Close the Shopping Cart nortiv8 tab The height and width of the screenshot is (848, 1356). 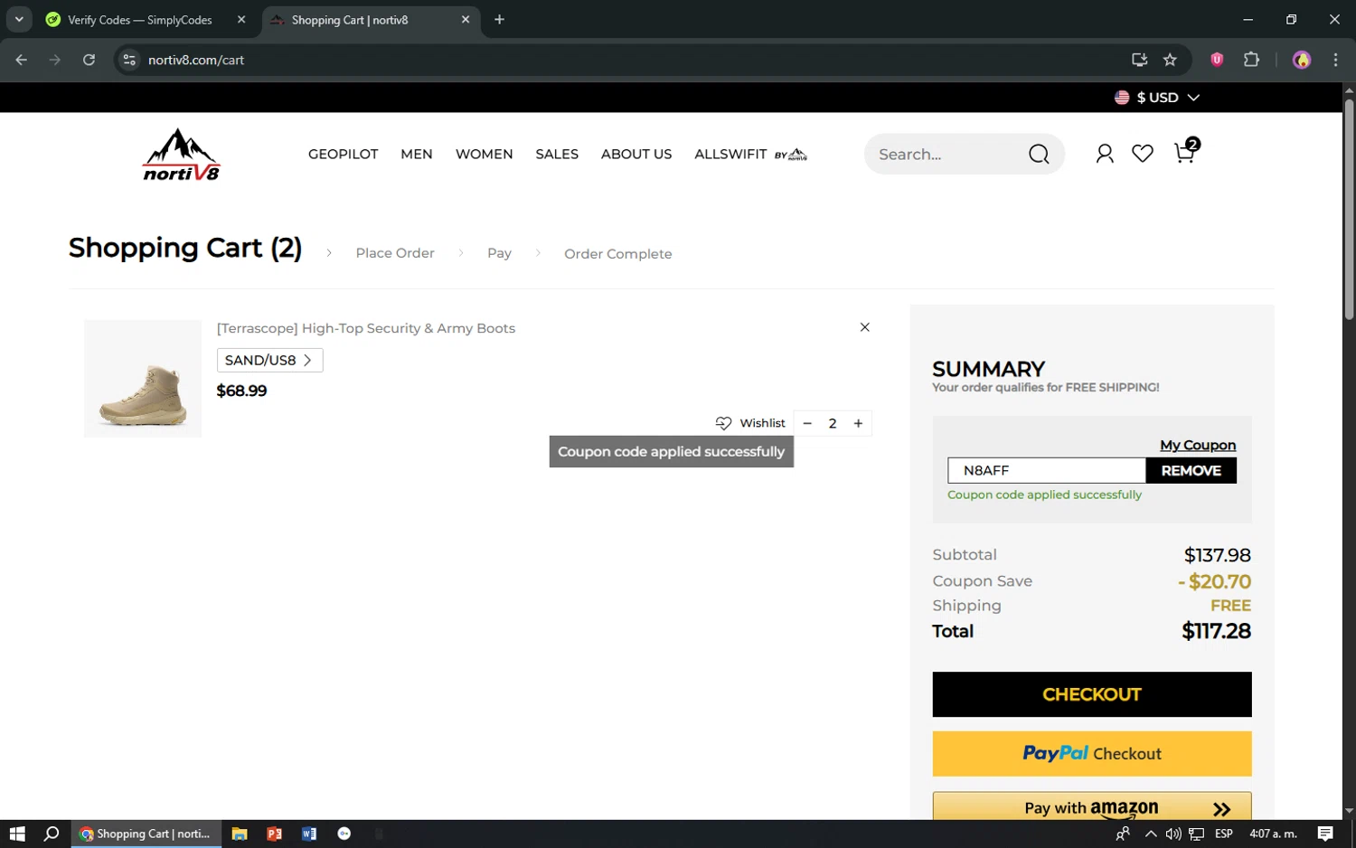click(466, 20)
